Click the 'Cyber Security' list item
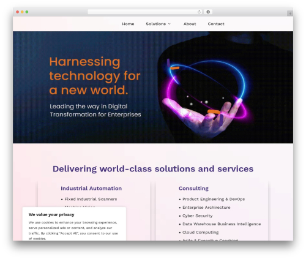 198,216
